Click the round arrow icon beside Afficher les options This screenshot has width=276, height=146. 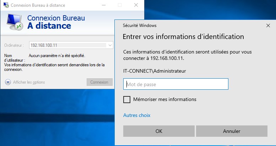click(x=8, y=82)
